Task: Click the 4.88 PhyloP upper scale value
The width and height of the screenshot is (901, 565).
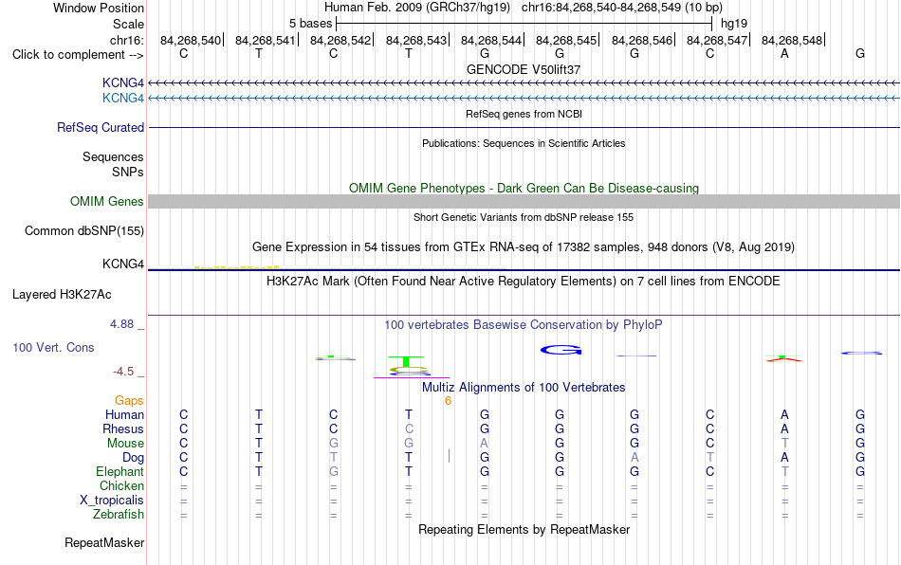Action: click(121, 324)
